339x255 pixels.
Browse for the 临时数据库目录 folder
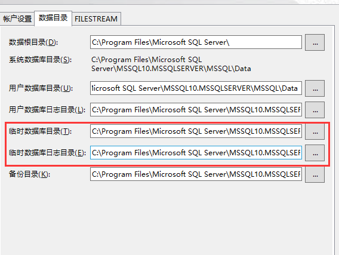[315, 131]
